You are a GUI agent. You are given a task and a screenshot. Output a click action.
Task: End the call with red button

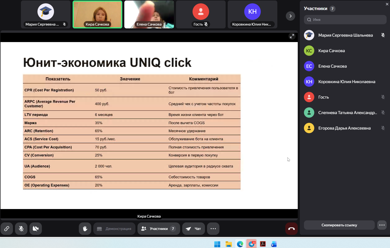[291, 229]
